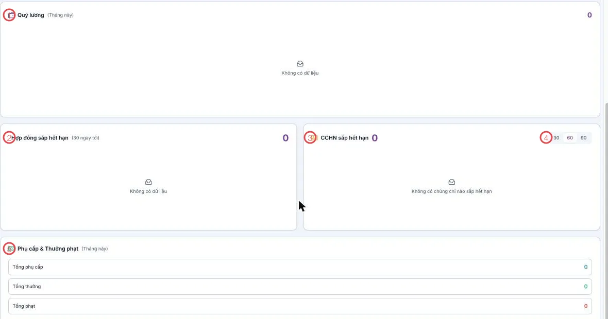The height and width of the screenshot is (319, 608).
Task: Click the Hợp đồng sắp hết hạn count 0
Action: click(285, 138)
